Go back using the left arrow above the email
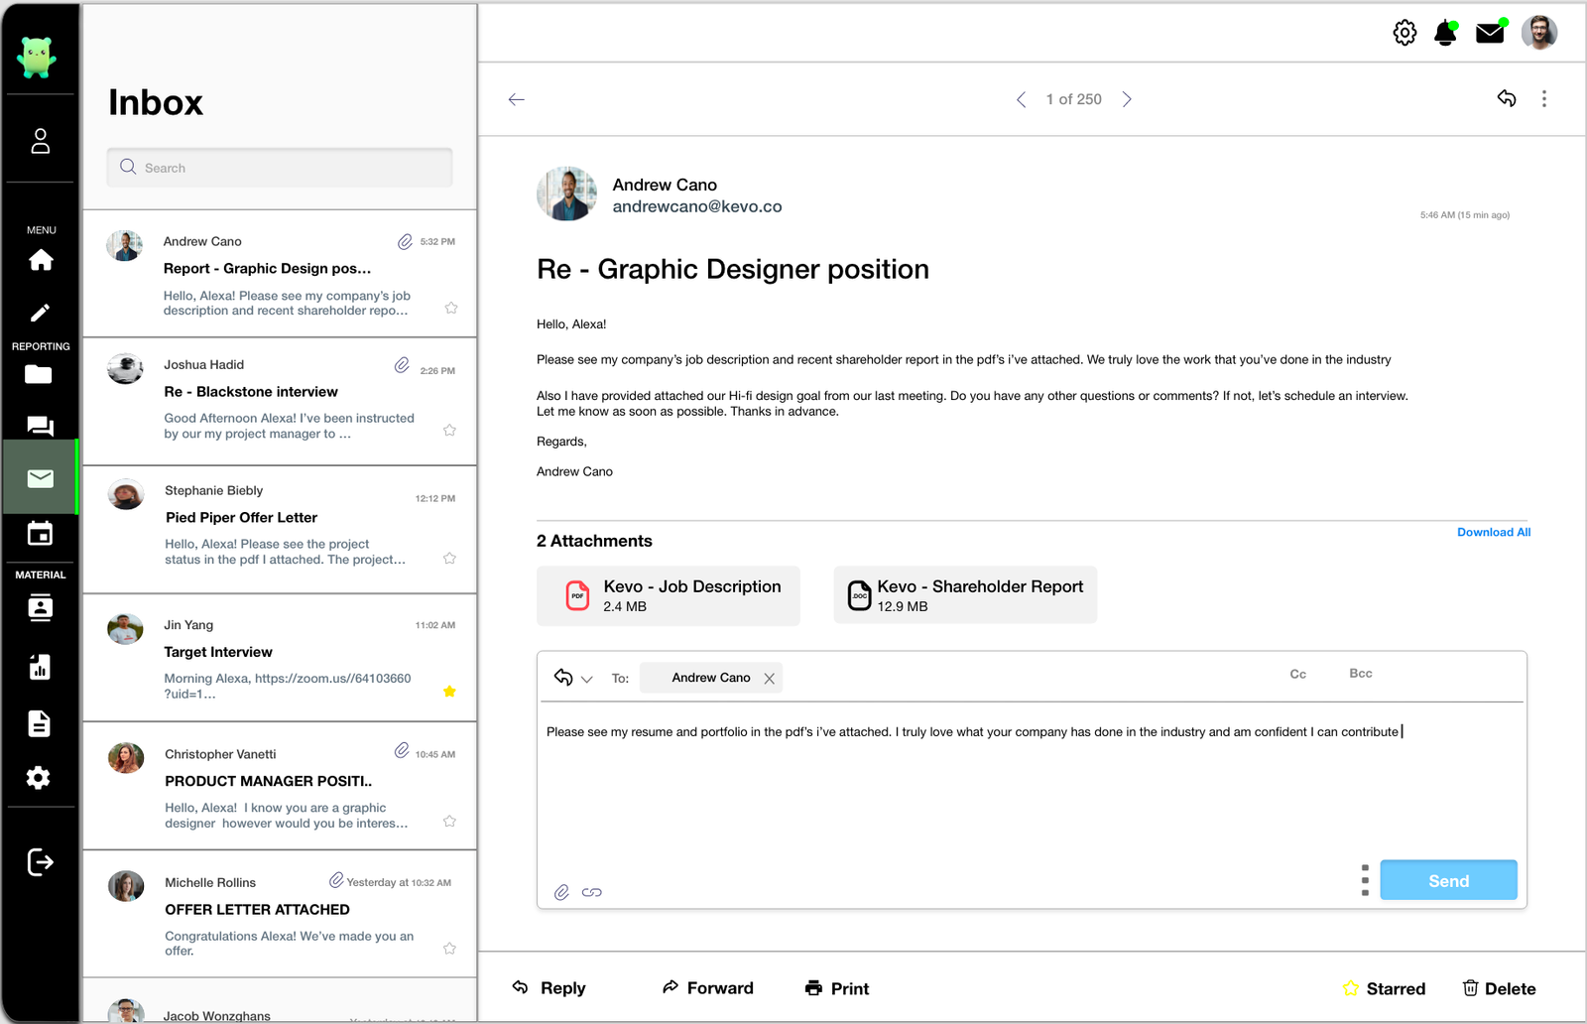The image size is (1587, 1024). [x=516, y=99]
